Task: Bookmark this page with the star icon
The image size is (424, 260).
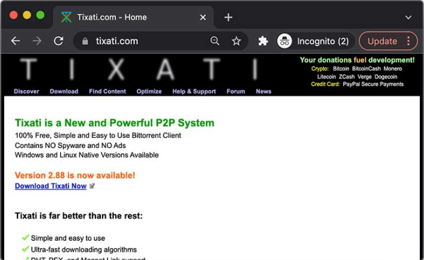Action: point(237,41)
